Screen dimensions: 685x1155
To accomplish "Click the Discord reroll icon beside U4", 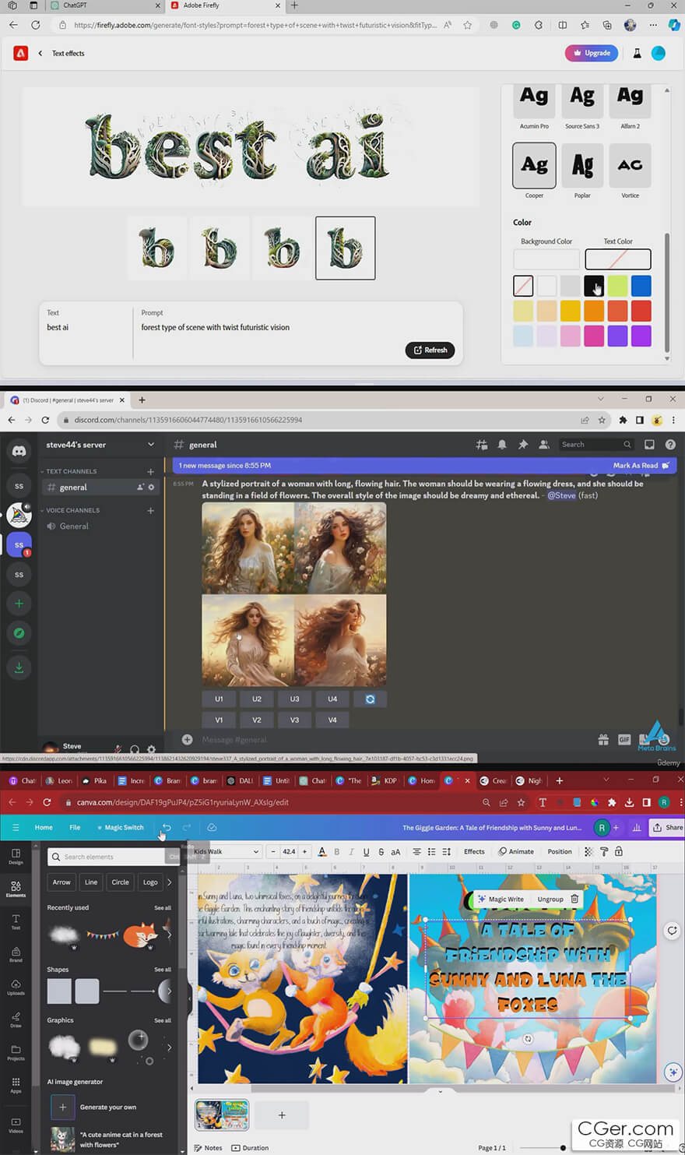I will pos(370,699).
